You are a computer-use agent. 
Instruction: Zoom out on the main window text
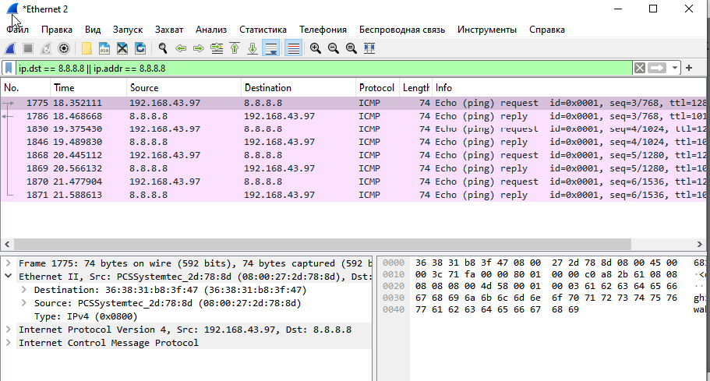(334, 48)
